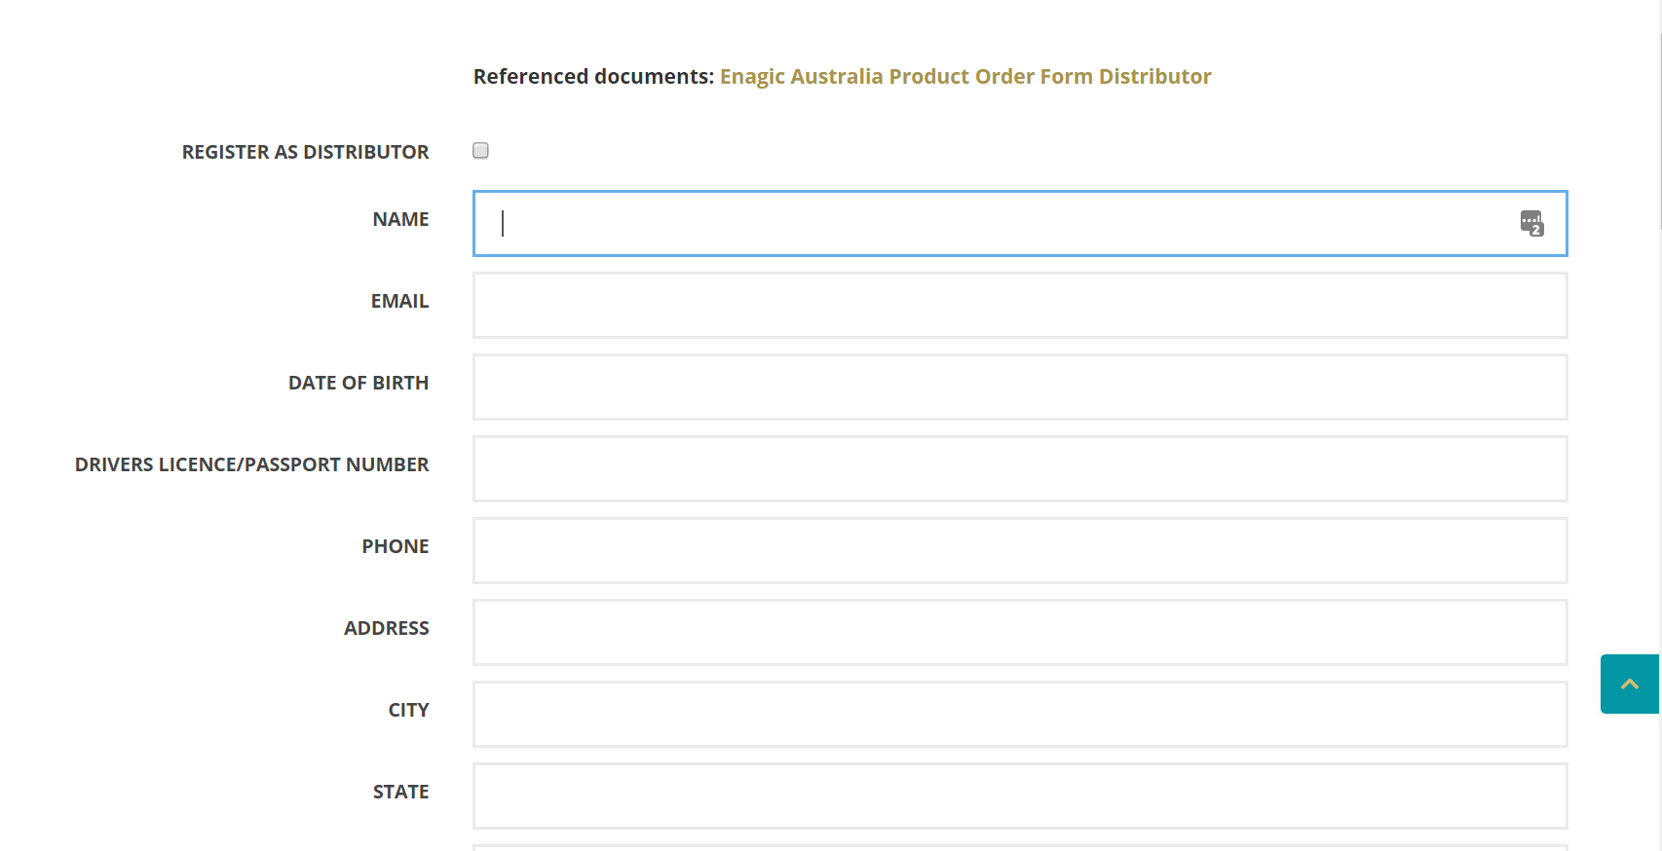1662x851 pixels.
Task: Click the 'Referenced documents:' heading text
Action: 593,77
